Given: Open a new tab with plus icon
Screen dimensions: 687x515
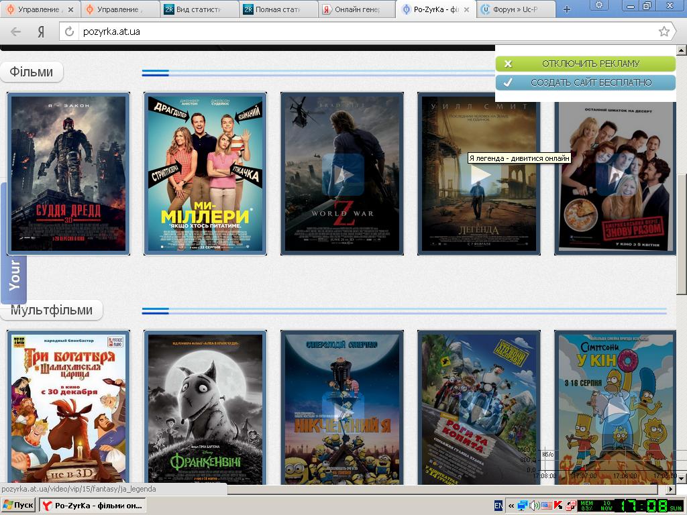Looking at the screenshot, I should [567, 9].
